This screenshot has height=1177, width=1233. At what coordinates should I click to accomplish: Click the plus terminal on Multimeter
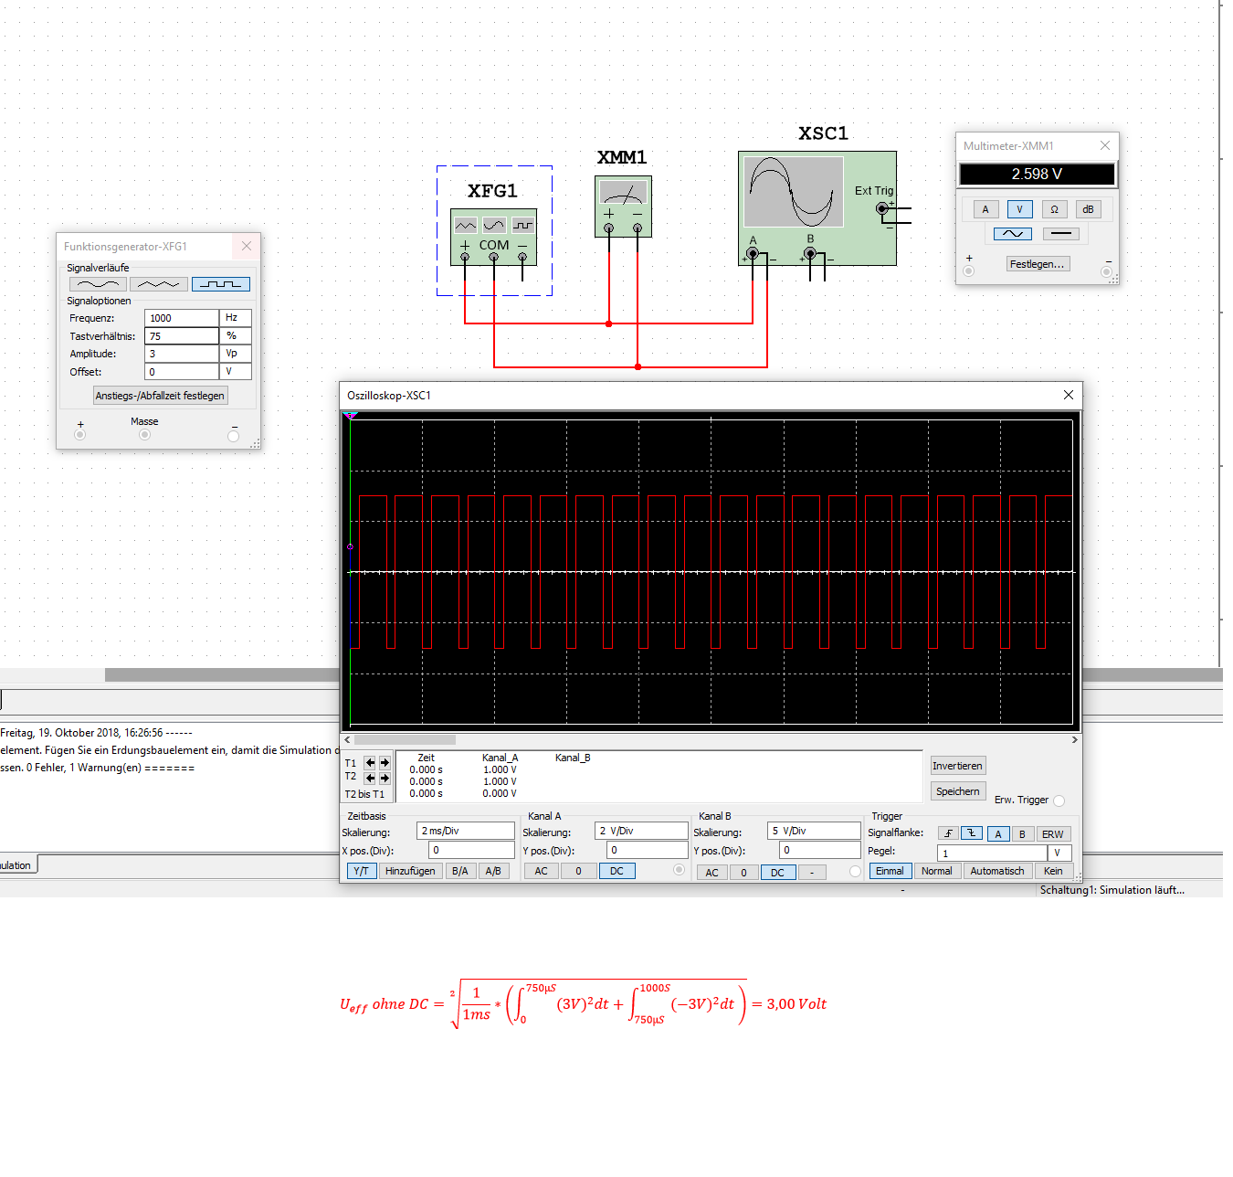(x=969, y=271)
